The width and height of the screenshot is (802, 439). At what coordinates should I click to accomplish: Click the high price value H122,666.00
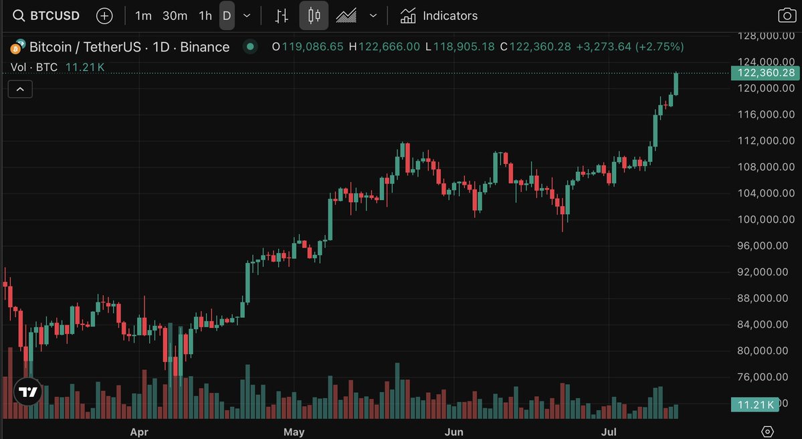tap(384, 47)
